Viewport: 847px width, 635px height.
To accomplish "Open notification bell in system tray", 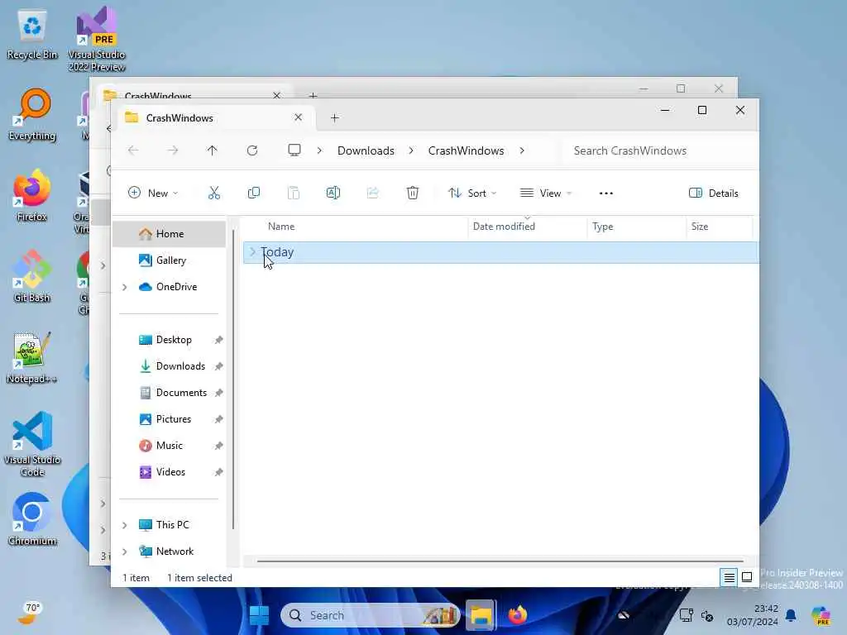I will (x=792, y=615).
